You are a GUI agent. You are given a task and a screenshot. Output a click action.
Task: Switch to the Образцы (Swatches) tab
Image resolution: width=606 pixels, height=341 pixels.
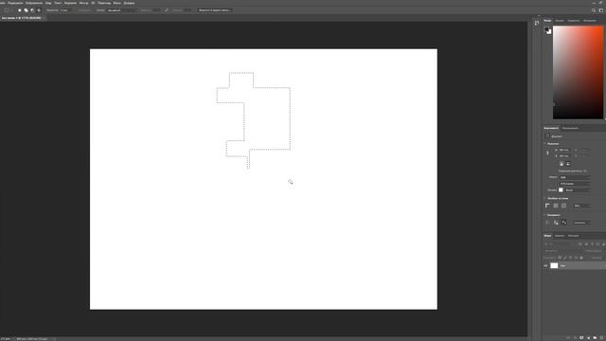click(x=560, y=21)
